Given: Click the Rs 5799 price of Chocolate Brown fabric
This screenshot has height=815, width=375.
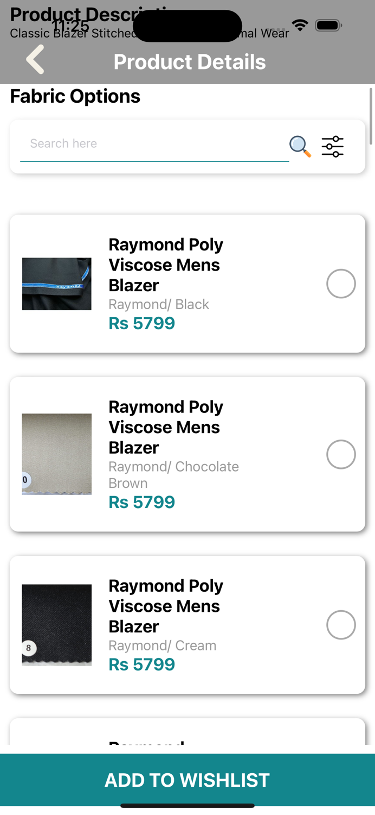Looking at the screenshot, I should [x=142, y=502].
